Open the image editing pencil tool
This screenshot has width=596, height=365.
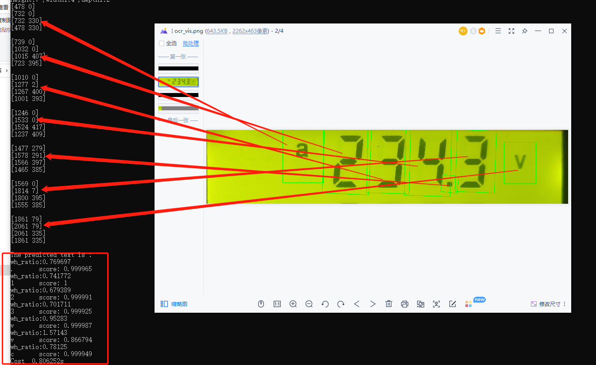[453, 304]
